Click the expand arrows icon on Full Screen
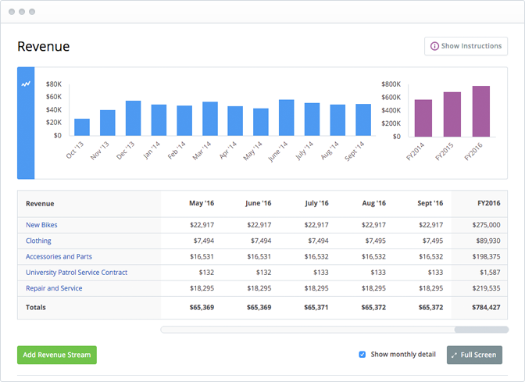 point(454,355)
